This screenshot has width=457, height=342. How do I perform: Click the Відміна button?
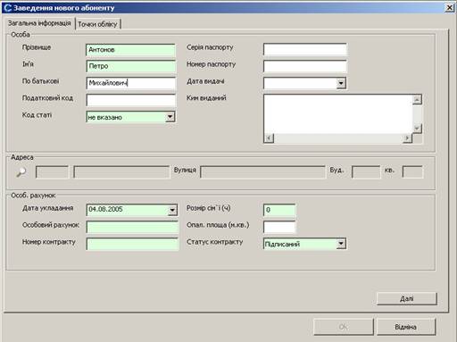[x=406, y=327]
